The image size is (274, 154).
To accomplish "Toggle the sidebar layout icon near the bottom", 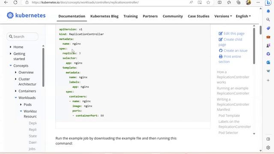I will point(268,139).
